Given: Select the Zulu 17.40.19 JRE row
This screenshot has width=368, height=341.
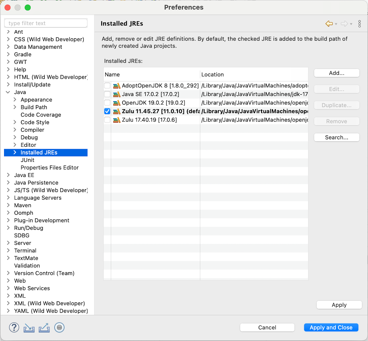Looking at the screenshot, I should [x=206, y=120].
